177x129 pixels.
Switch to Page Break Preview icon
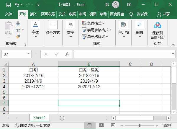pos(113,125)
